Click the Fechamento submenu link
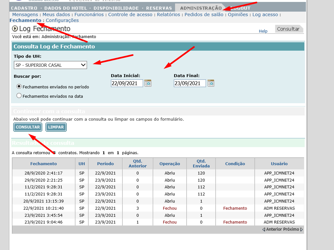 25,20
